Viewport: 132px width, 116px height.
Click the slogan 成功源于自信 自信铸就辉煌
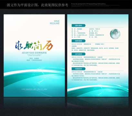click(34, 53)
